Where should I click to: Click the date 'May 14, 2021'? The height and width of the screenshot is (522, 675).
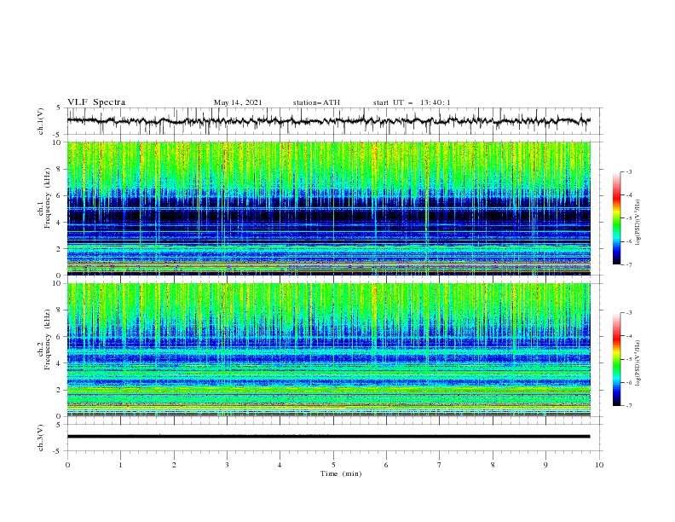[238, 102]
